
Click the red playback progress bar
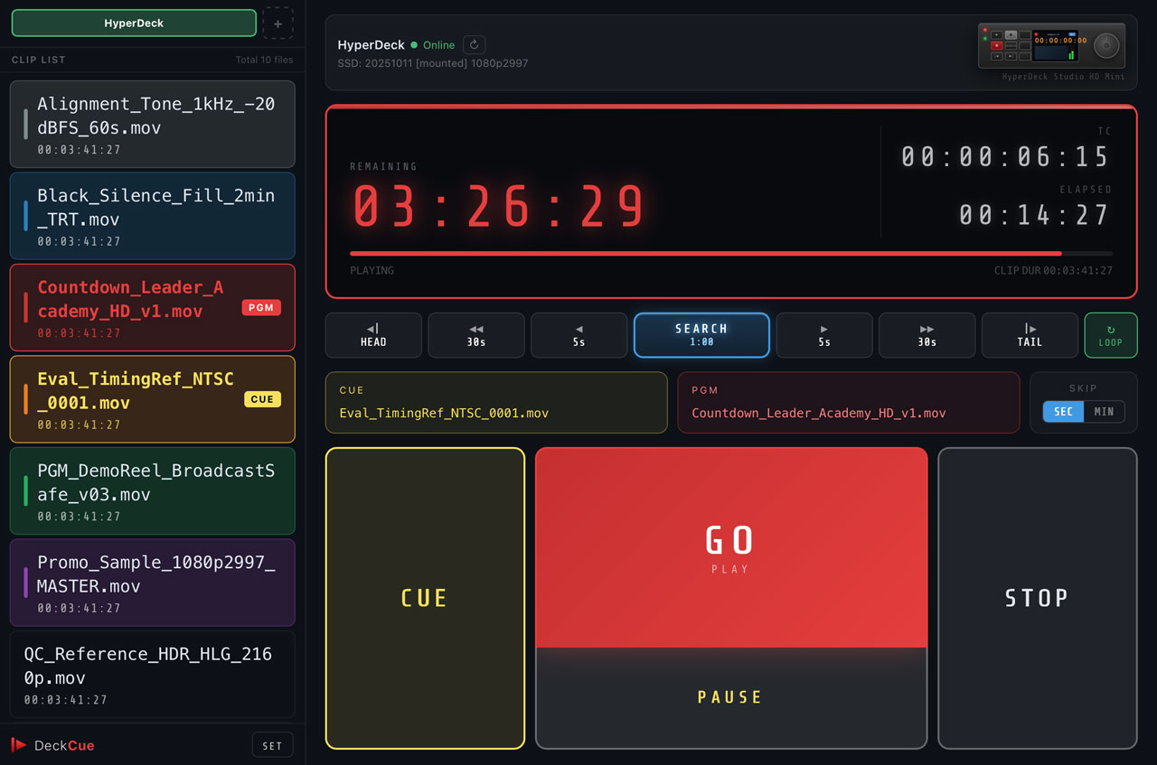click(731, 254)
